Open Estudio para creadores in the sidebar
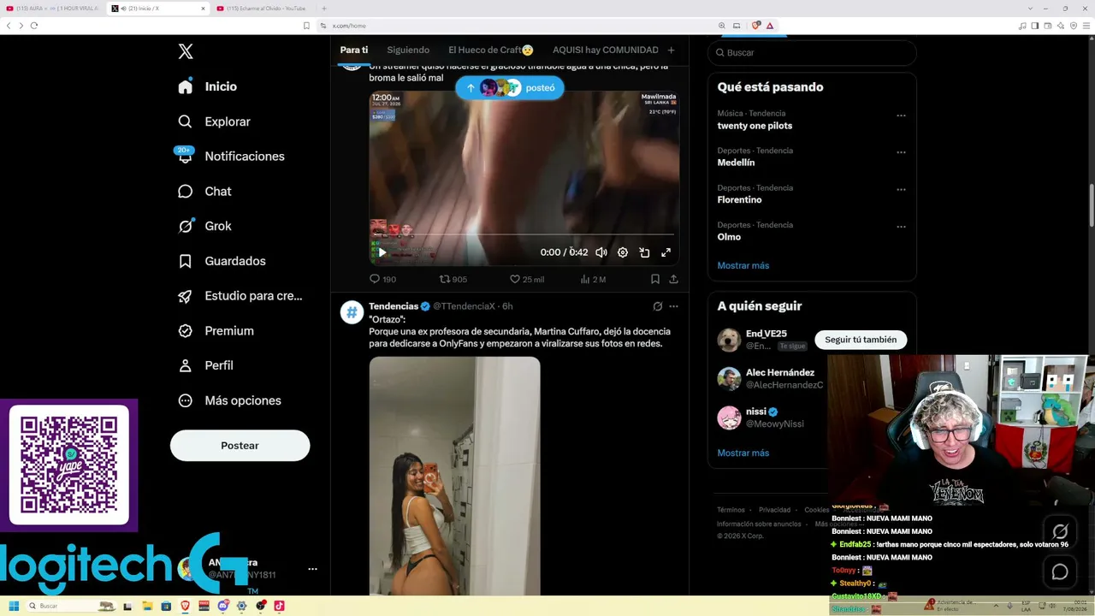The image size is (1095, 616). click(x=240, y=296)
